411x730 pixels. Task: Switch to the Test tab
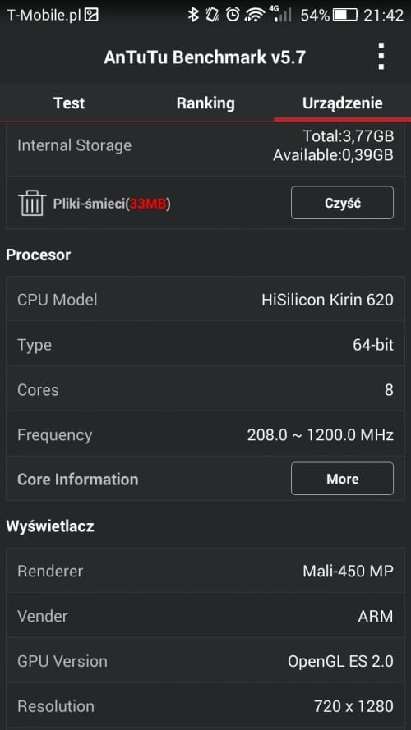coord(69,103)
